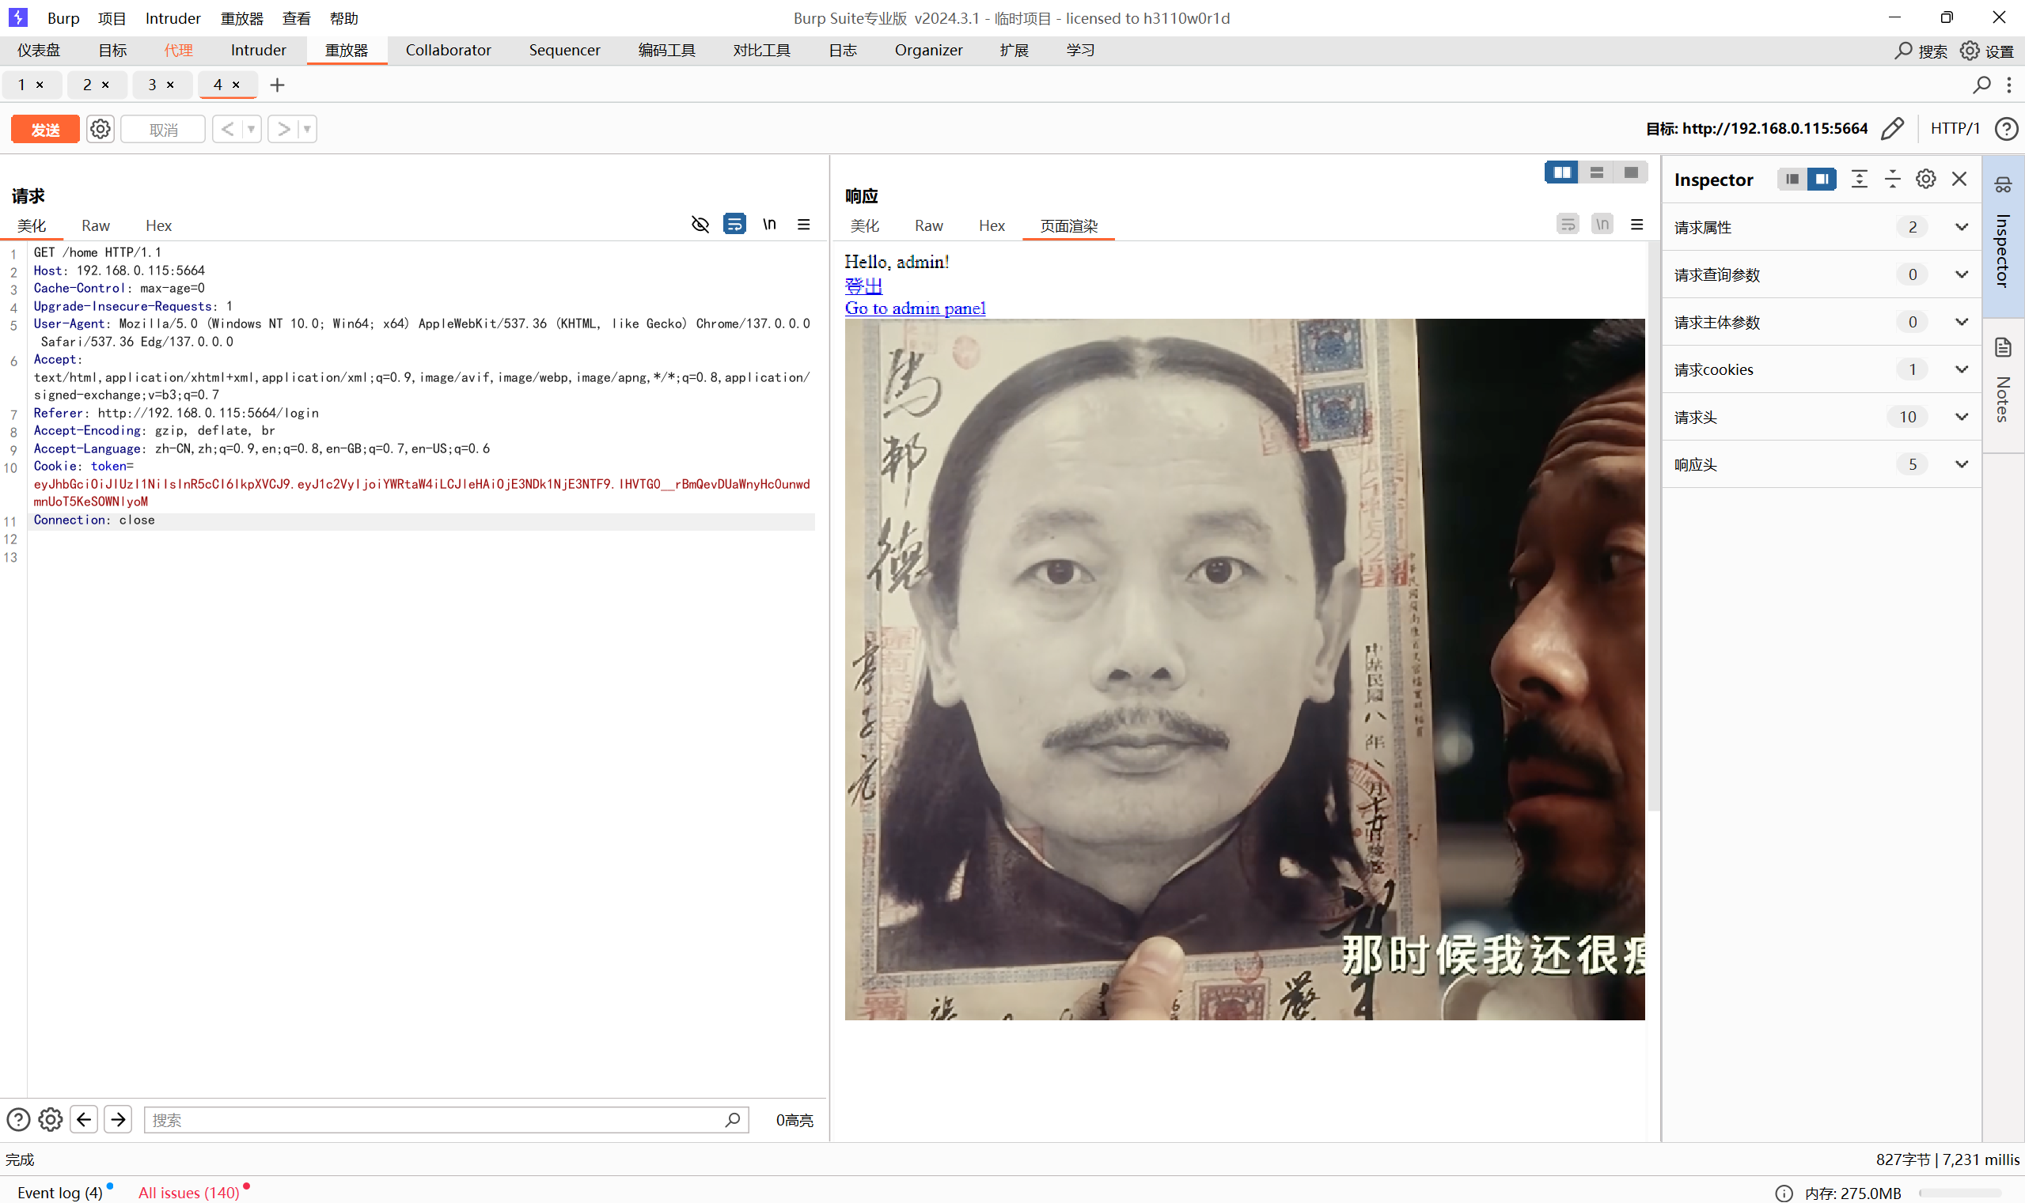This screenshot has height=1203, width=2025.
Task: Close the Inspector panel
Action: click(x=1959, y=180)
